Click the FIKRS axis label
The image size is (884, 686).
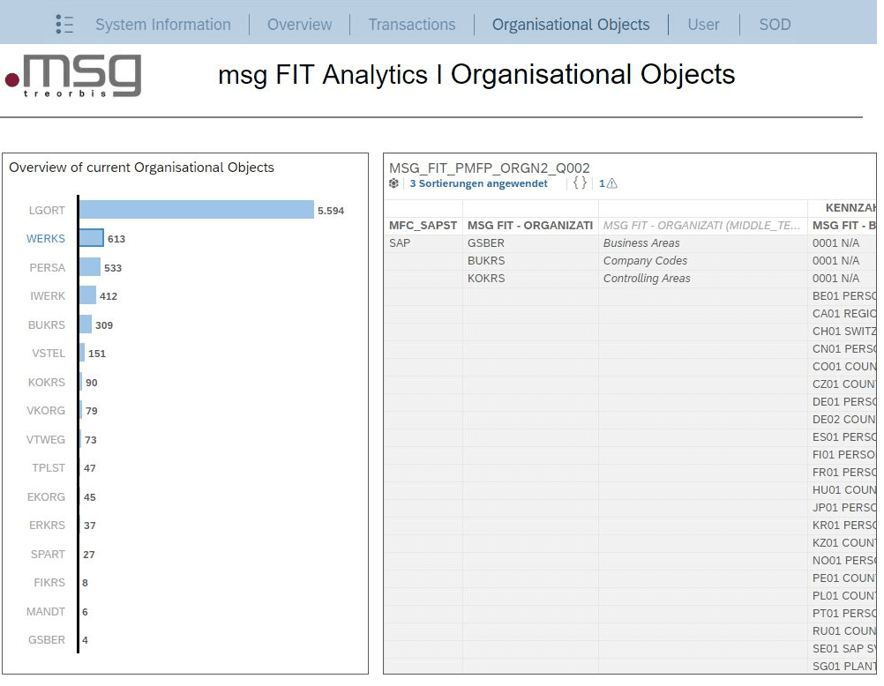pyautogui.click(x=49, y=583)
